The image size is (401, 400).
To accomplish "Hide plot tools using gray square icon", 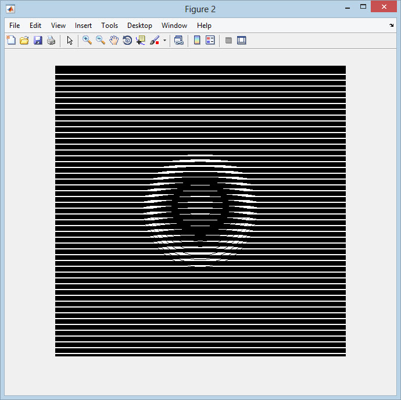I will click(x=228, y=41).
